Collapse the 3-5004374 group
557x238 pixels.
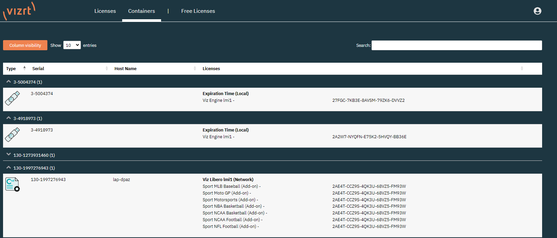pyautogui.click(x=9, y=82)
